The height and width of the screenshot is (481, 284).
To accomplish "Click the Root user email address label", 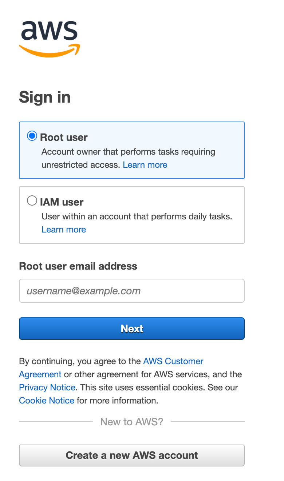I will [78, 266].
